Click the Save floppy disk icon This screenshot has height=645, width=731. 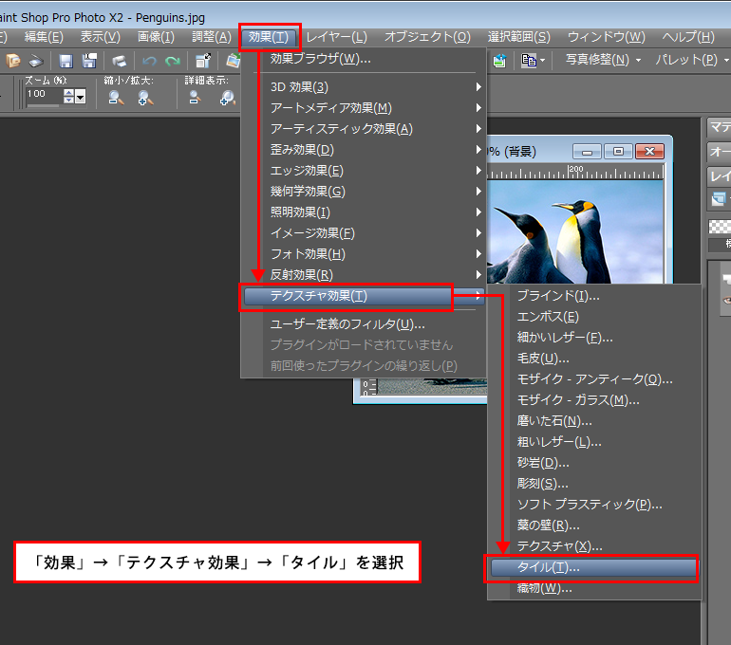point(66,61)
